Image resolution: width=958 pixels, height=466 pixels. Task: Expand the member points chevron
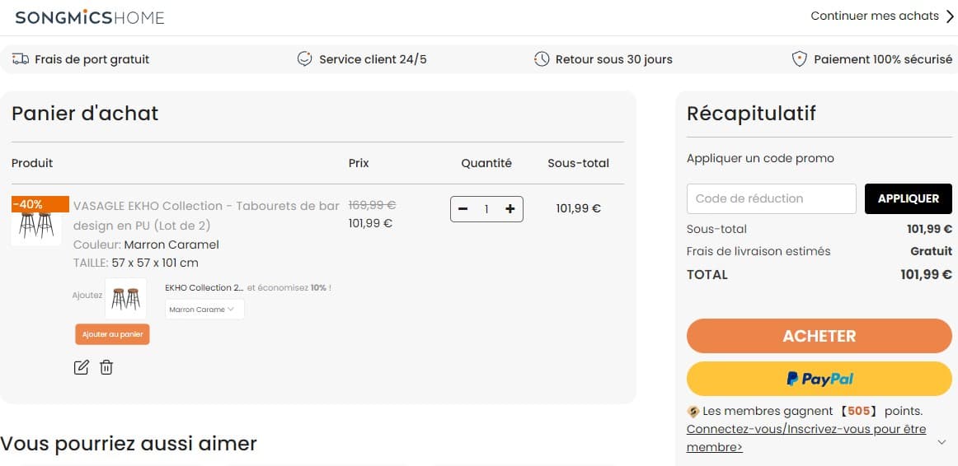tap(942, 442)
